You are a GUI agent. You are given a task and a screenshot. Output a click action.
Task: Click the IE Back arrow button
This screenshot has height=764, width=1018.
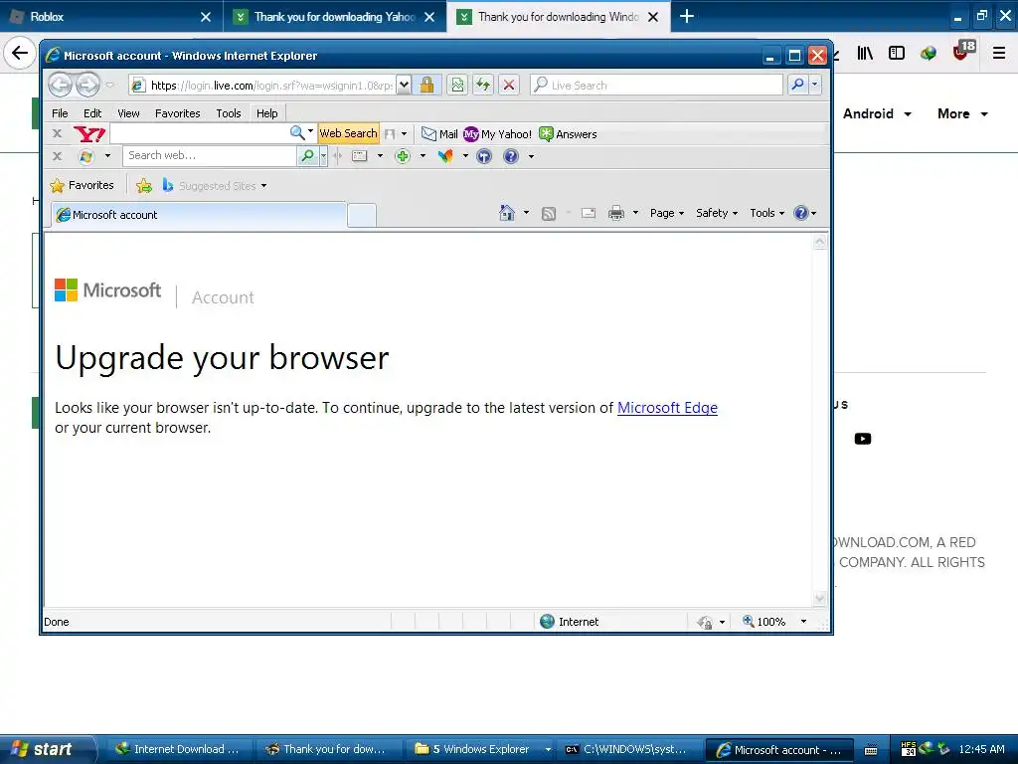click(60, 85)
